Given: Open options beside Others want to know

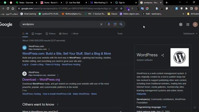Looking at the screenshot, I should [x=58, y=105].
